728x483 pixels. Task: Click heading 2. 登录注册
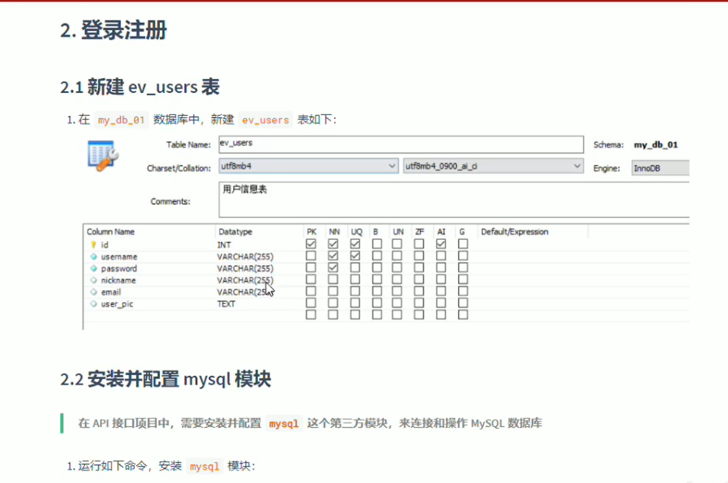coord(113,30)
